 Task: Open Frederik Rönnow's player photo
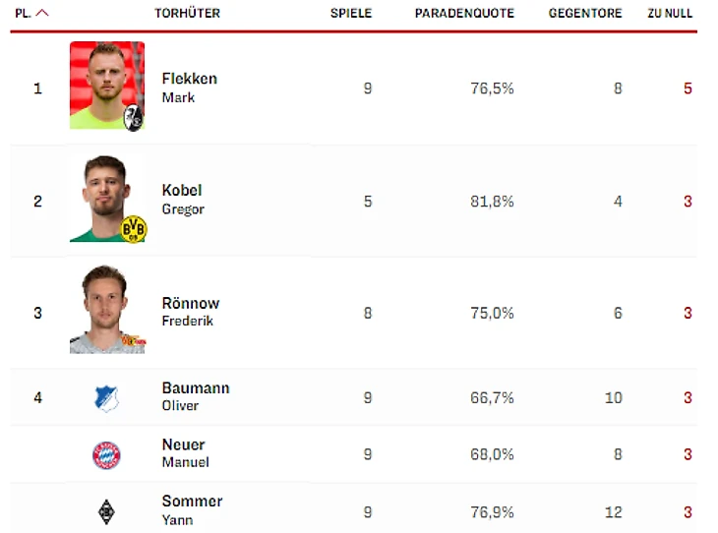click(103, 308)
